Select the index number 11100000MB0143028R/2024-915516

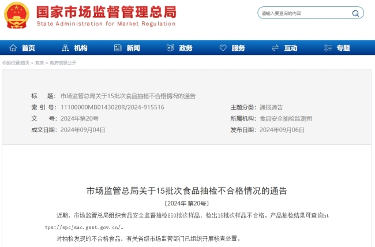pyautogui.click(x=112, y=107)
